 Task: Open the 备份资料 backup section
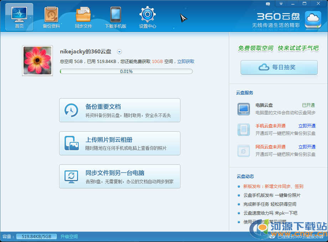pyautogui.click(x=51, y=17)
